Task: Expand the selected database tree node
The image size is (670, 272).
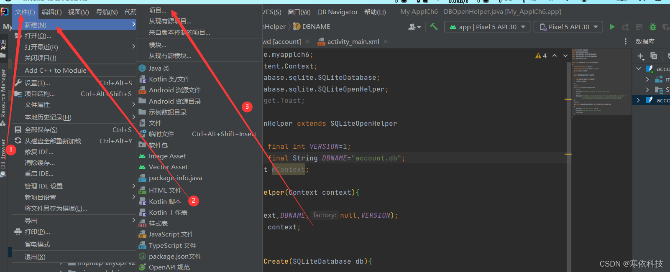Action: click(638, 100)
